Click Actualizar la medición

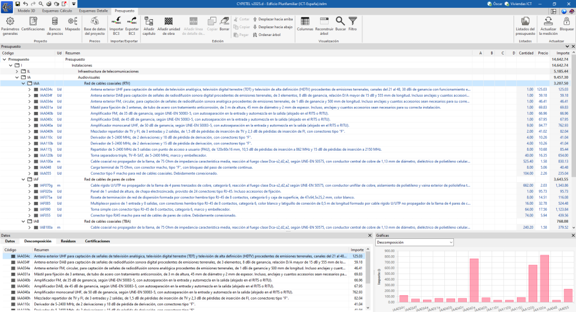(x=548, y=26)
